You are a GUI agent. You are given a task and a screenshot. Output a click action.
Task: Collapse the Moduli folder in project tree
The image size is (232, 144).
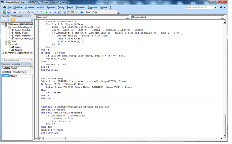(x=6, y=44)
